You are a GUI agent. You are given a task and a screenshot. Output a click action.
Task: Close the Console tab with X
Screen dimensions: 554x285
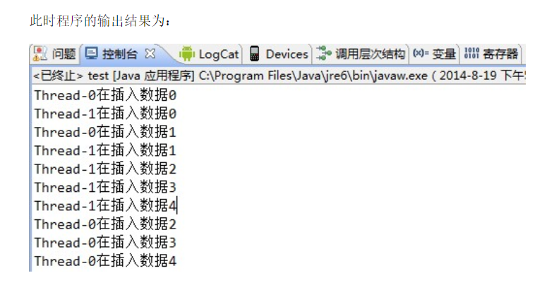pyautogui.click(x=150, y=54)
